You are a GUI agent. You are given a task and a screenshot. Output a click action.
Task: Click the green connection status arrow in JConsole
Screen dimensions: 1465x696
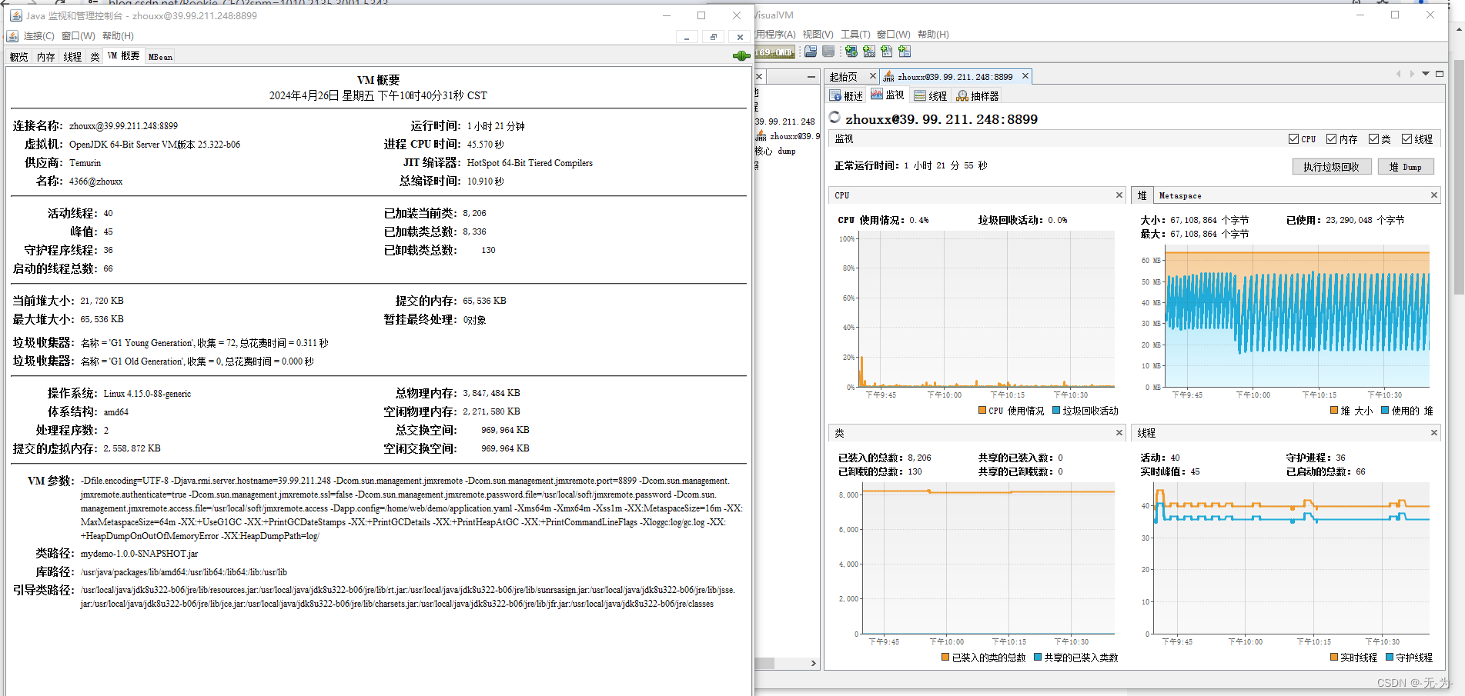tap(741, 55)
